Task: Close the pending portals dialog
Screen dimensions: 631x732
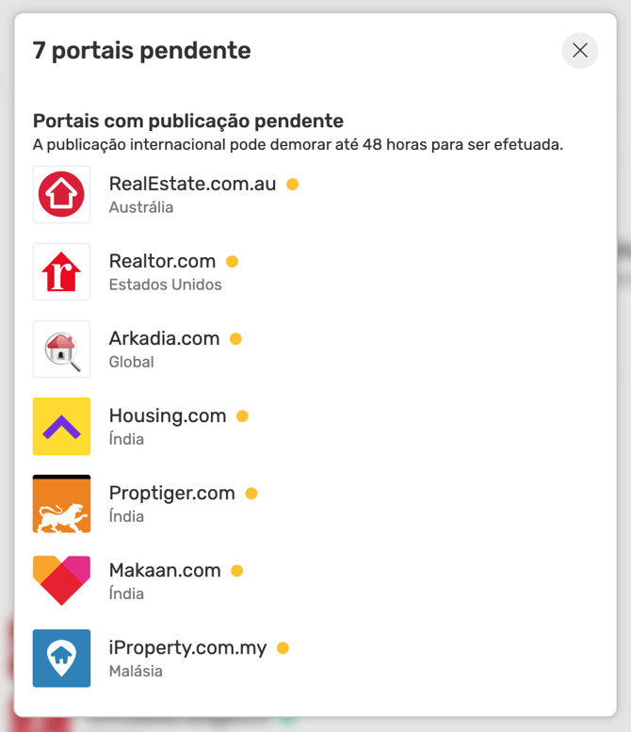Action: [x=579, y=51]
